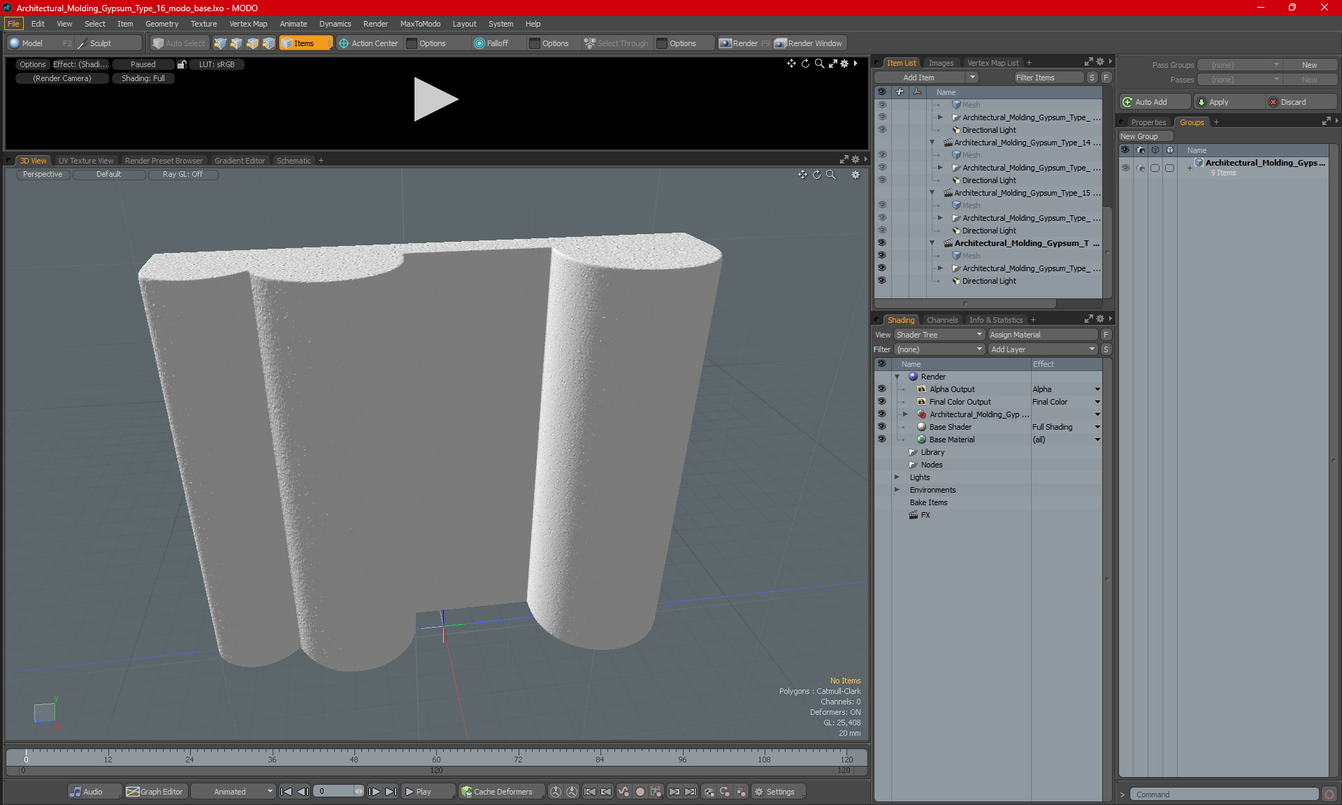Expand the Architectural_Molding_Gyp material group
The width and height of the screenshot is (1342, 805).
905,414
